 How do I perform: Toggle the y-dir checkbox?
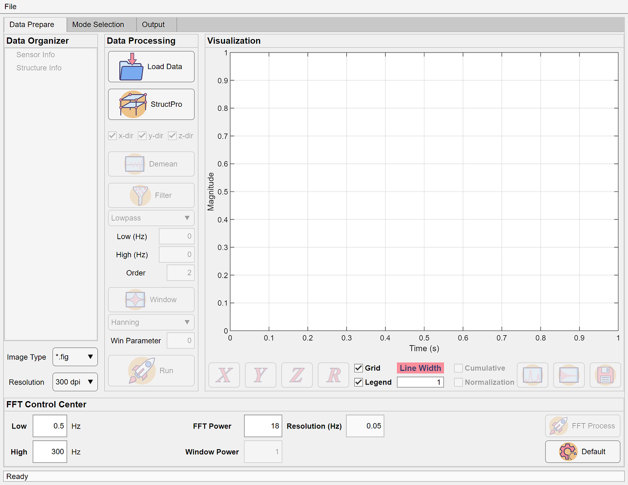142,135
